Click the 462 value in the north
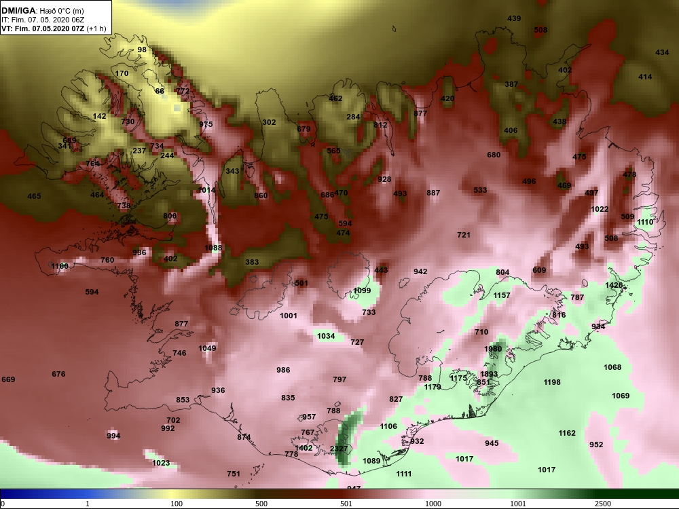 tap(335, 98)
